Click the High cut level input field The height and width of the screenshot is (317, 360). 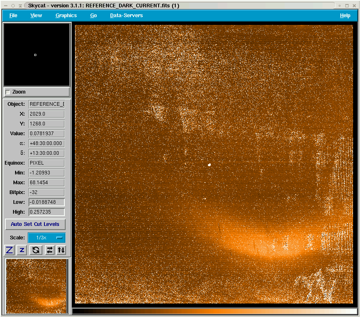46,212
